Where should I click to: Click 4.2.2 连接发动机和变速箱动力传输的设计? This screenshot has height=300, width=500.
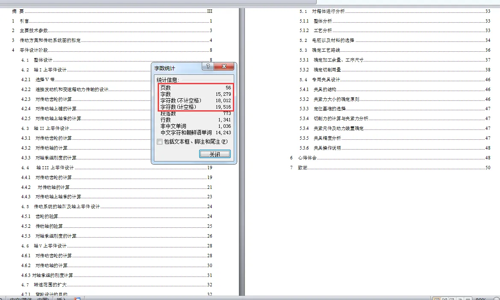coord(86,90)
